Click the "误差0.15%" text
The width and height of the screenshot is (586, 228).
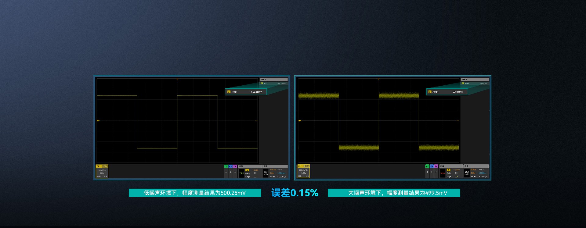click(x=295, y=193)
